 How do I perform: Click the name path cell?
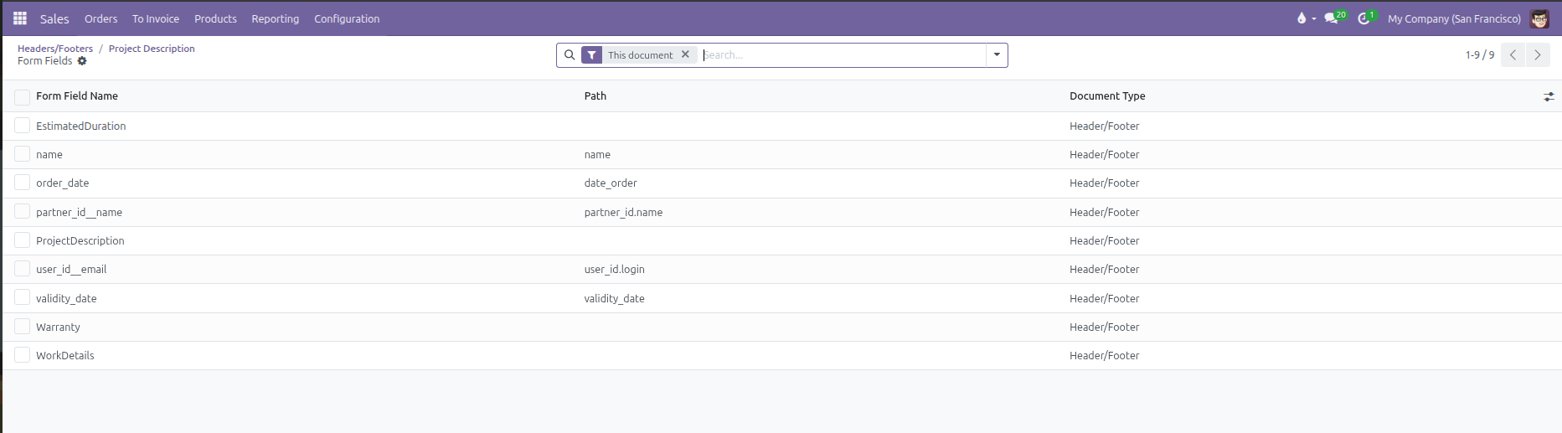(597, 154)
